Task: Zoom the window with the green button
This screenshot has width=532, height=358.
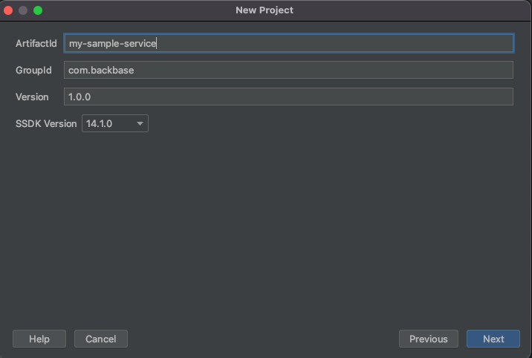Action: (x=38, y=10)
